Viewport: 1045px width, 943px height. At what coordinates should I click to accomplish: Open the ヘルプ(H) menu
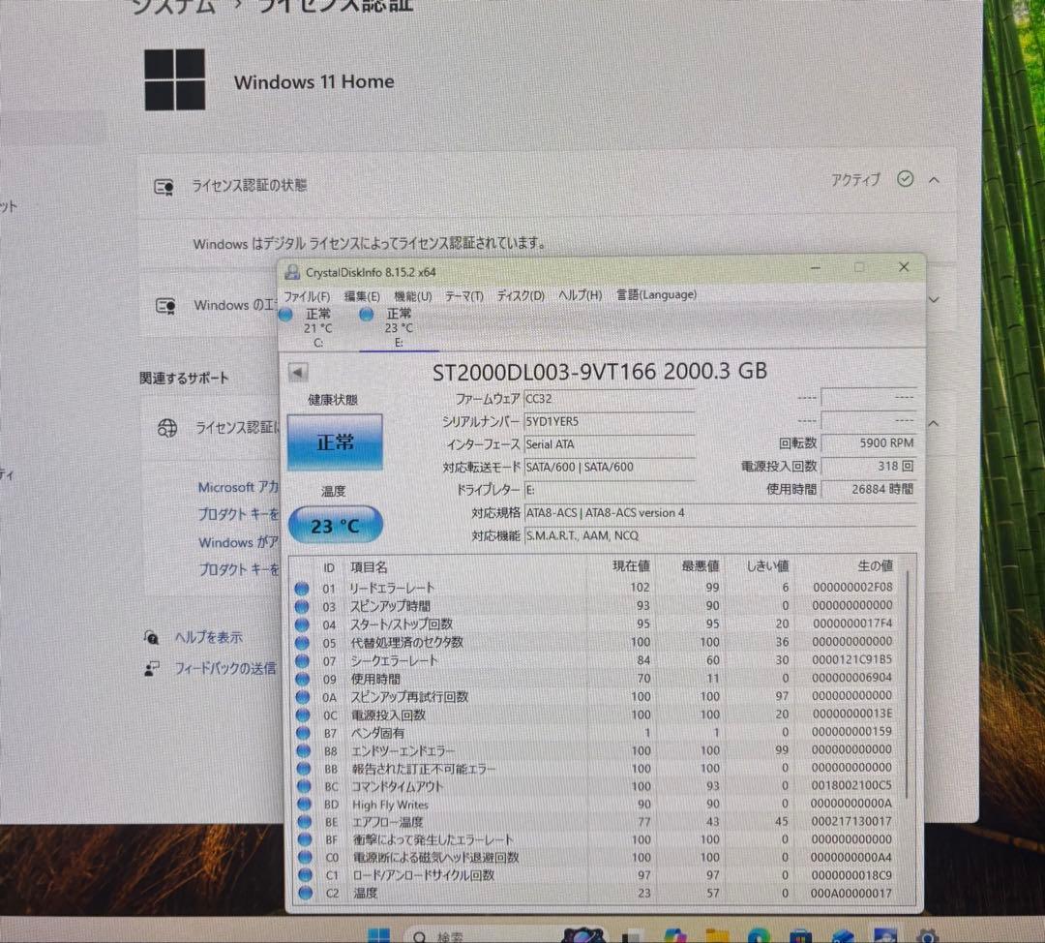point(580,294)
